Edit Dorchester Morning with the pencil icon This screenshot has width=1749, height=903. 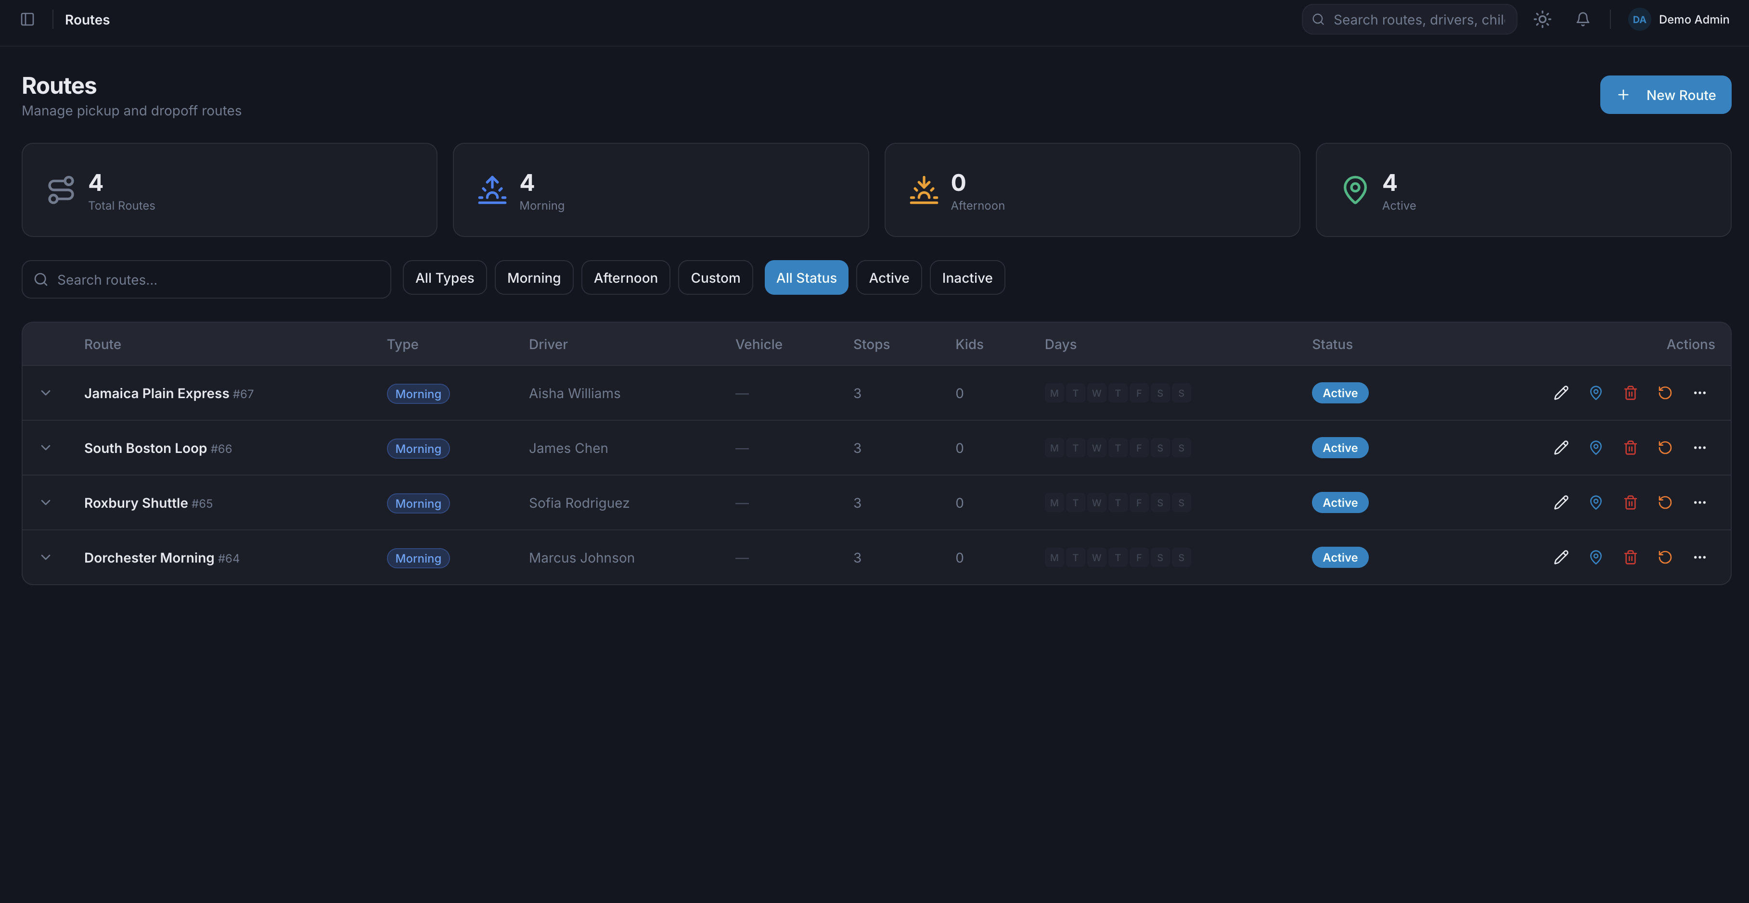point(1561,558)
